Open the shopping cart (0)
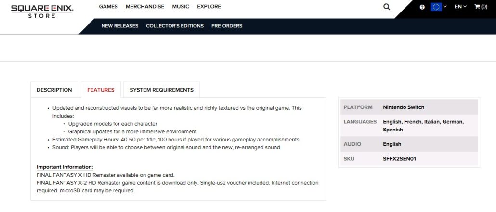The width and height of the screenshot is (496, 212). (481, 7)
